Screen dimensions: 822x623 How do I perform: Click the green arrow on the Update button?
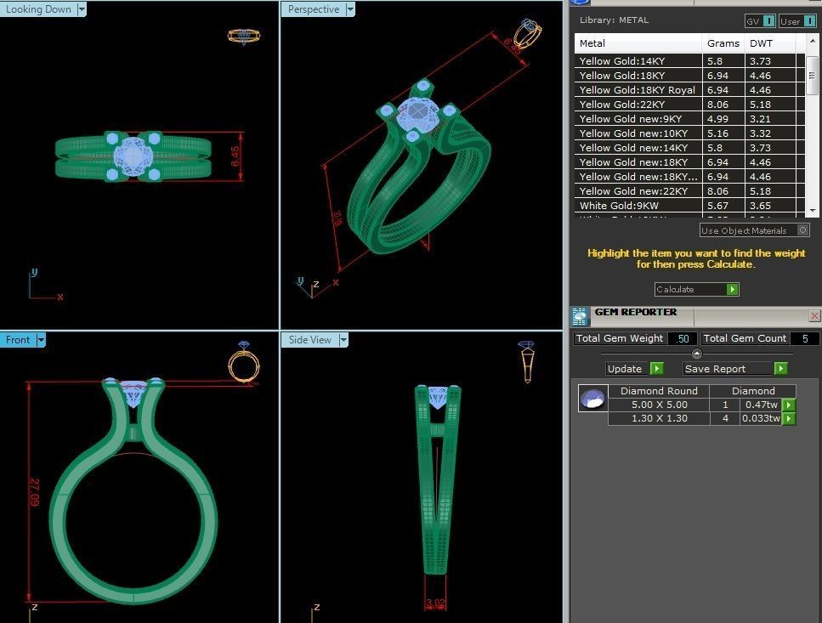[656, 368]
